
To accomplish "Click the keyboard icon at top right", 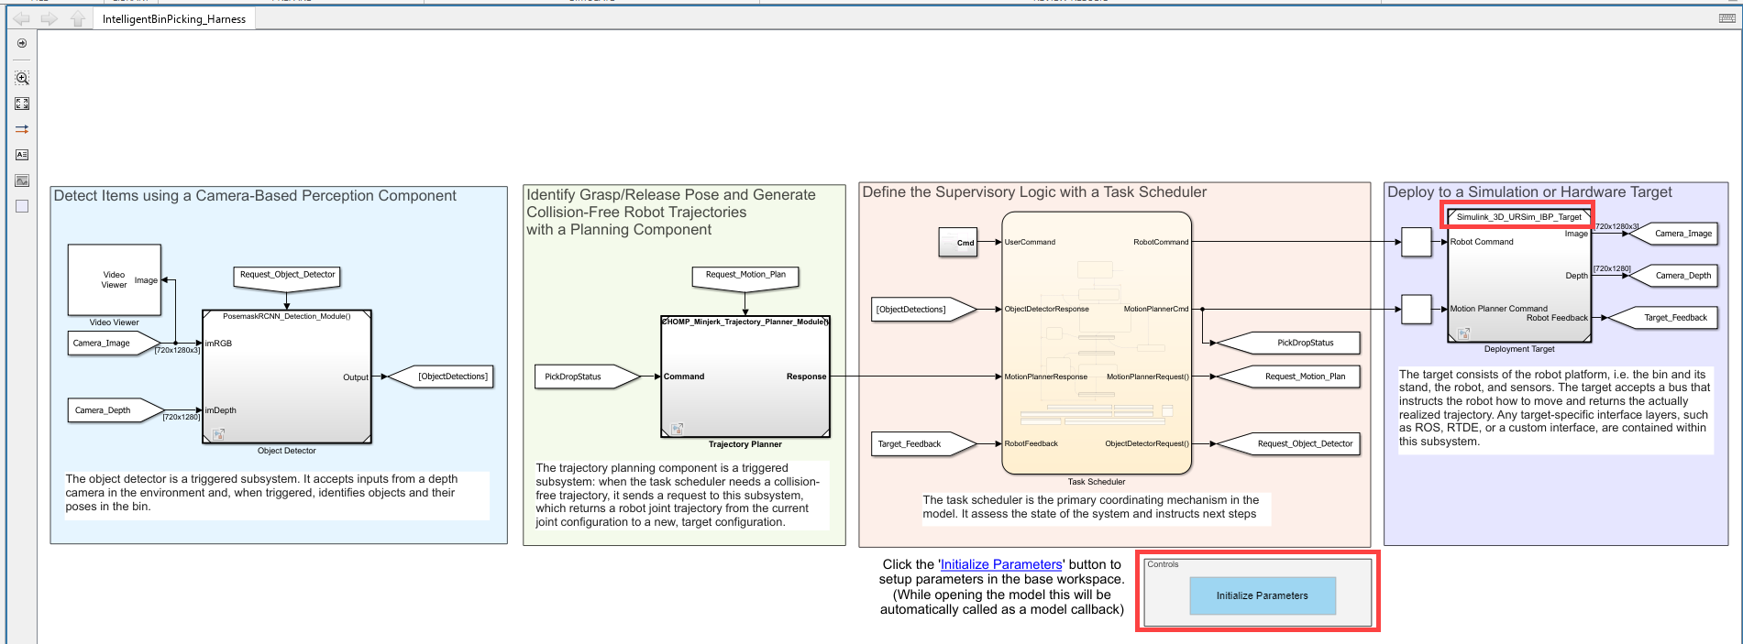I will pyautogui.click(x=1726, y=18).
